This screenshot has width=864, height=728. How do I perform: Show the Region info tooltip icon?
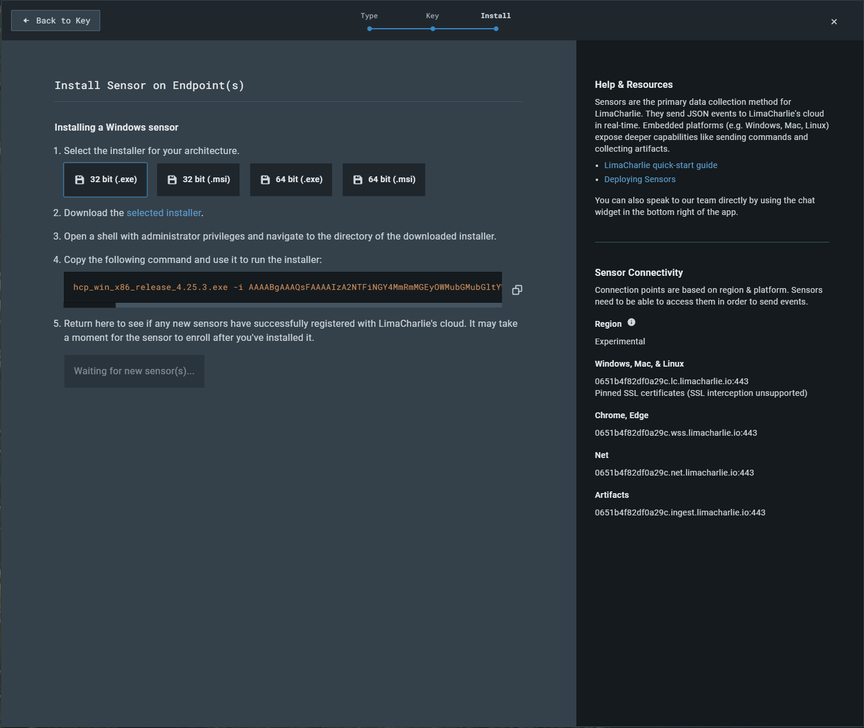[x=631, y=322]
